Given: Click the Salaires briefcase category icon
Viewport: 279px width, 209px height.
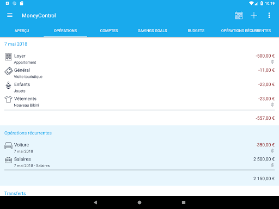Looking at the screenshot, I should pyautogui.click(x=8, y=160).
